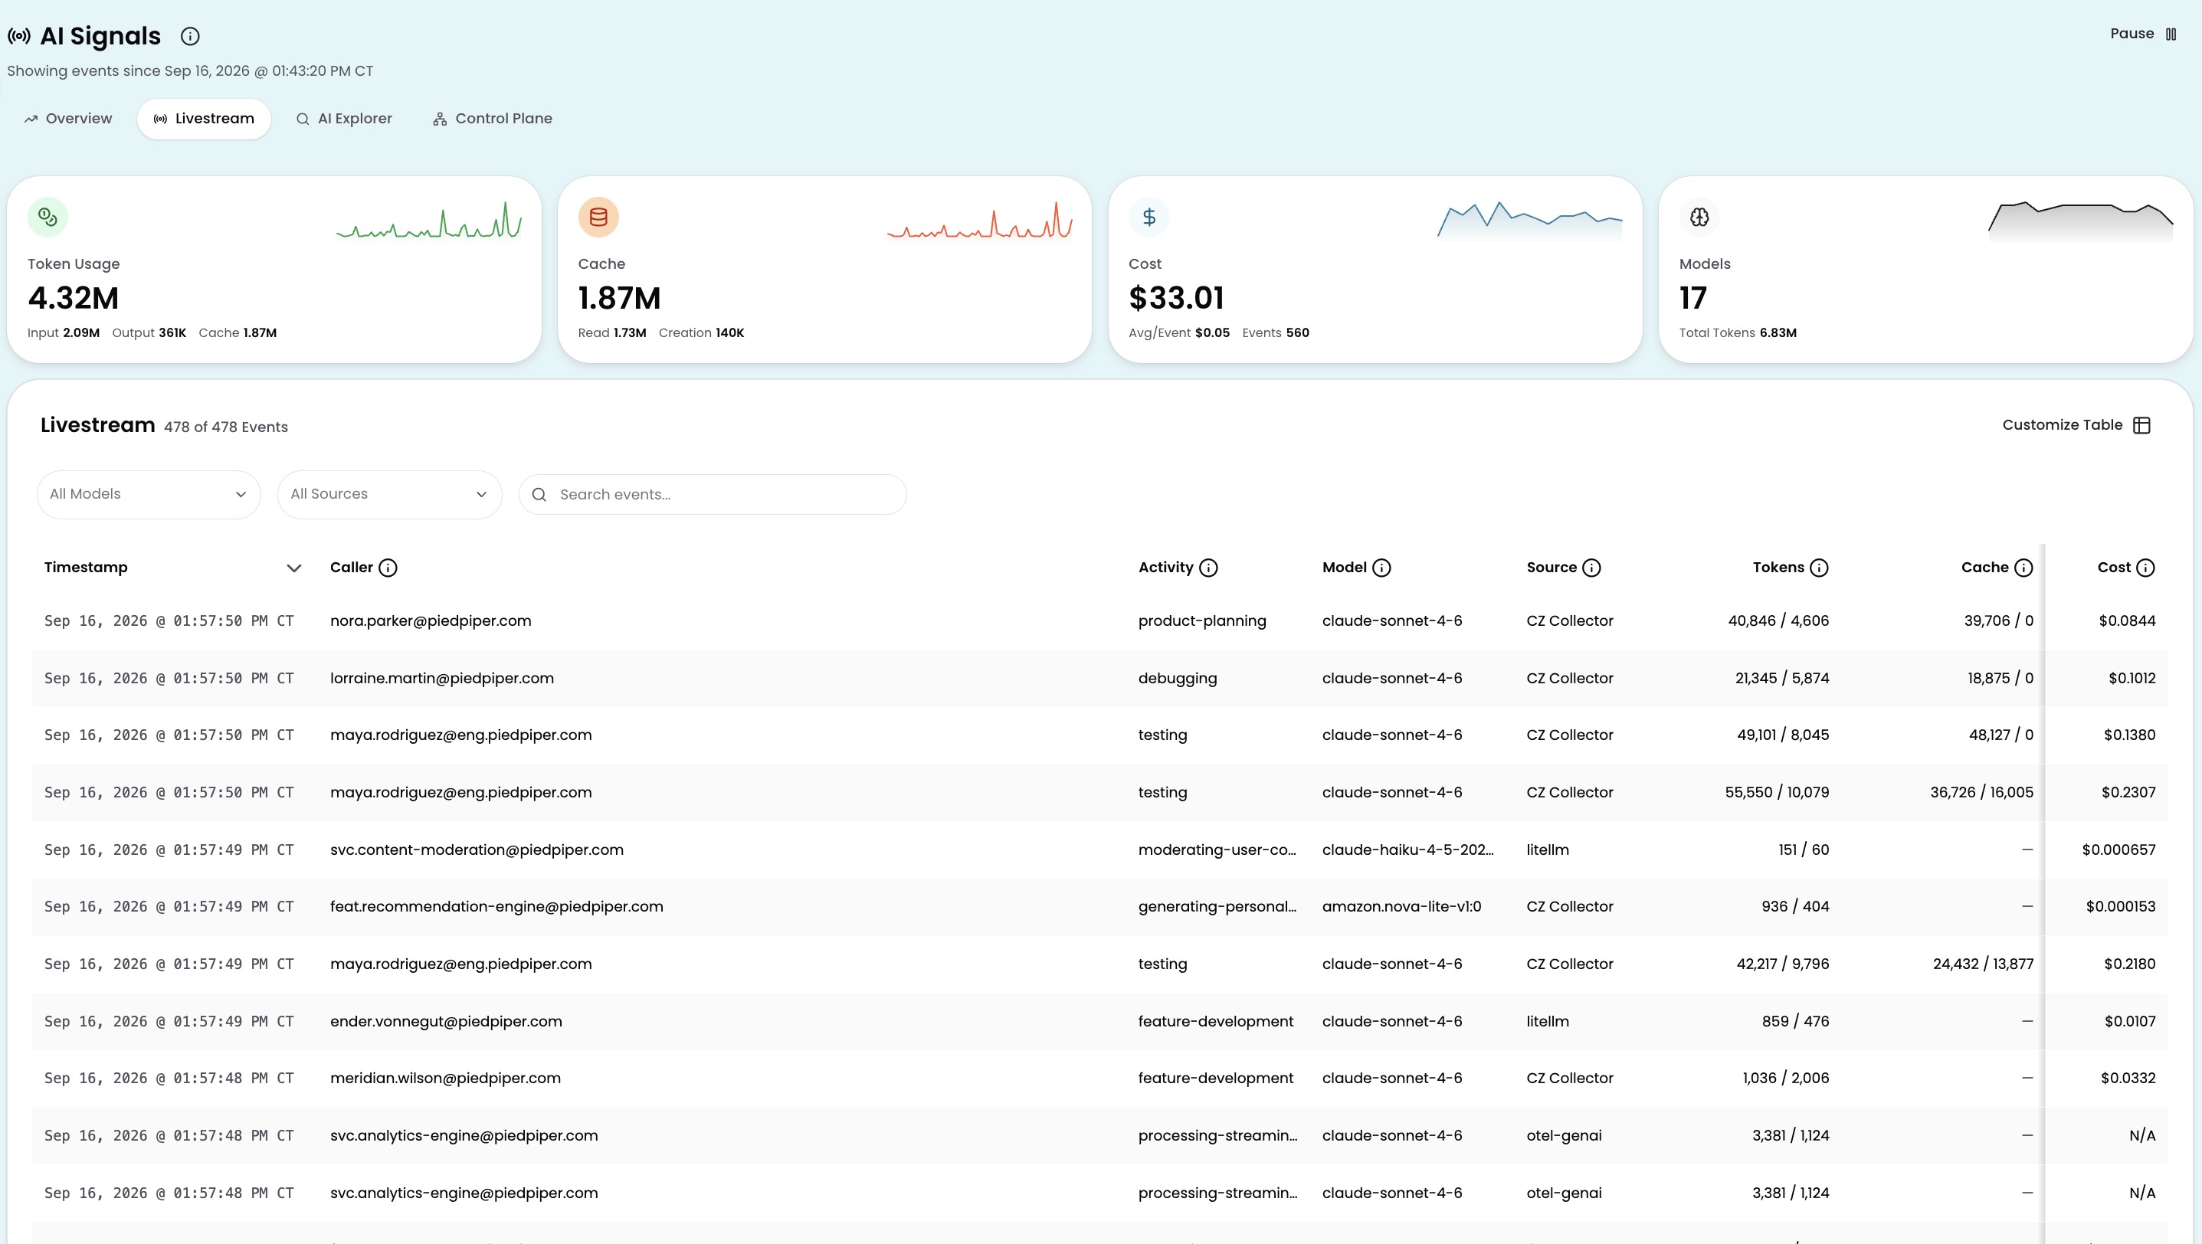Click the info icon beside AI Signals title
The width and height of the screenshot is (2202, 1244).
[190, 36]
